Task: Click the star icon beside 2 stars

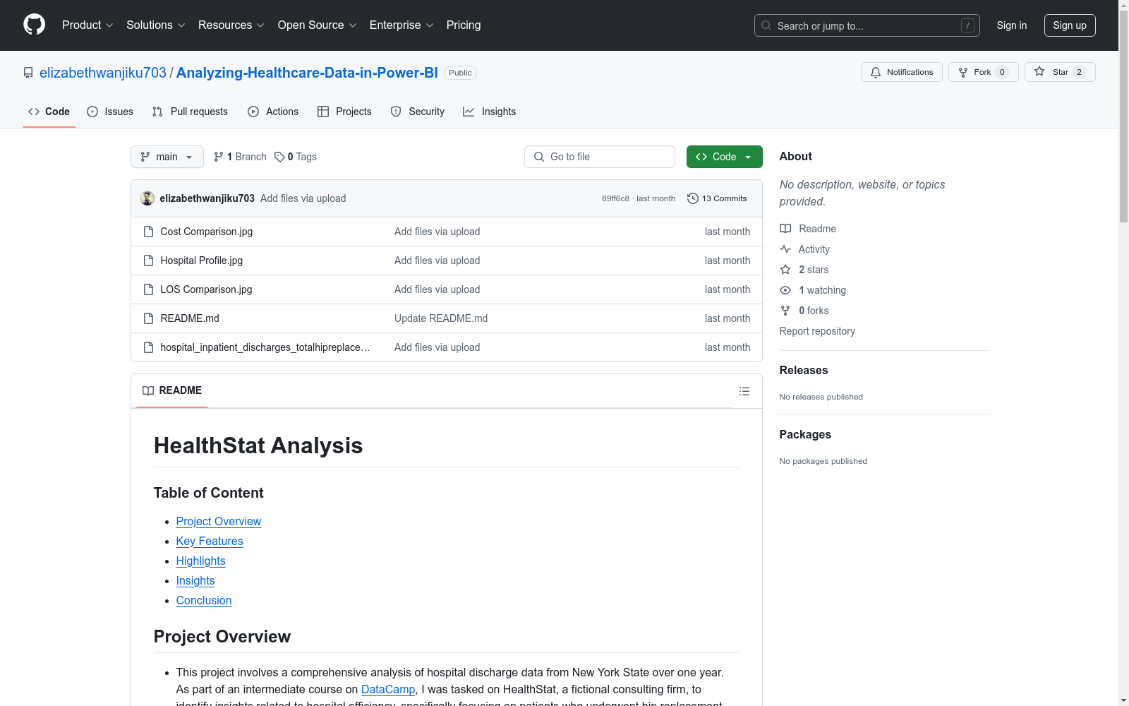Action: [x=785, y=270]
